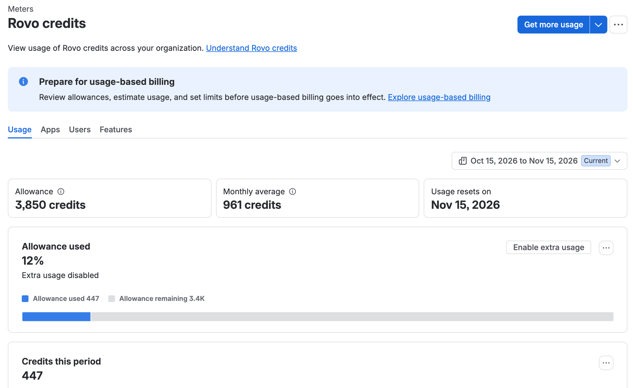Click the Get more usage button
The width and height of the screenshot is (633, 388).
pos(553,25)
